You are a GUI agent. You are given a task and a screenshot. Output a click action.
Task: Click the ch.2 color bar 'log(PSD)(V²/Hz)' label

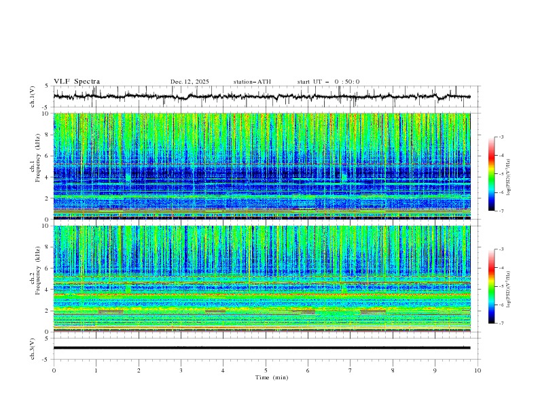tap(509, 290)
